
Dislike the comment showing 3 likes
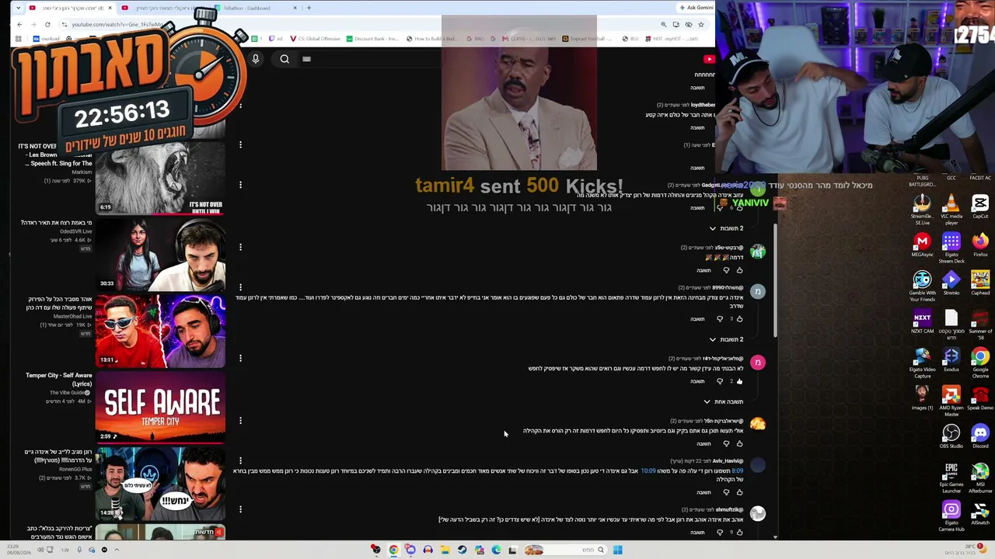pos(720,318)
